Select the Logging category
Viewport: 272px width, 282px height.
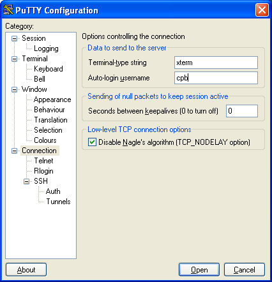46,48
